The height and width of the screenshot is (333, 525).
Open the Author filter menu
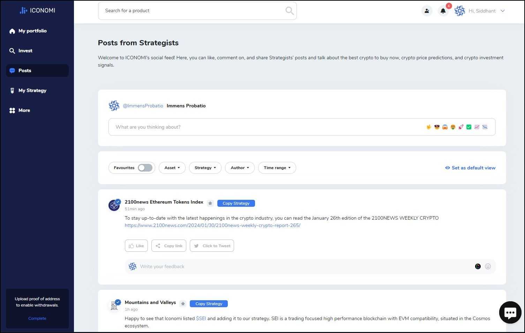[x=239, y=168]
